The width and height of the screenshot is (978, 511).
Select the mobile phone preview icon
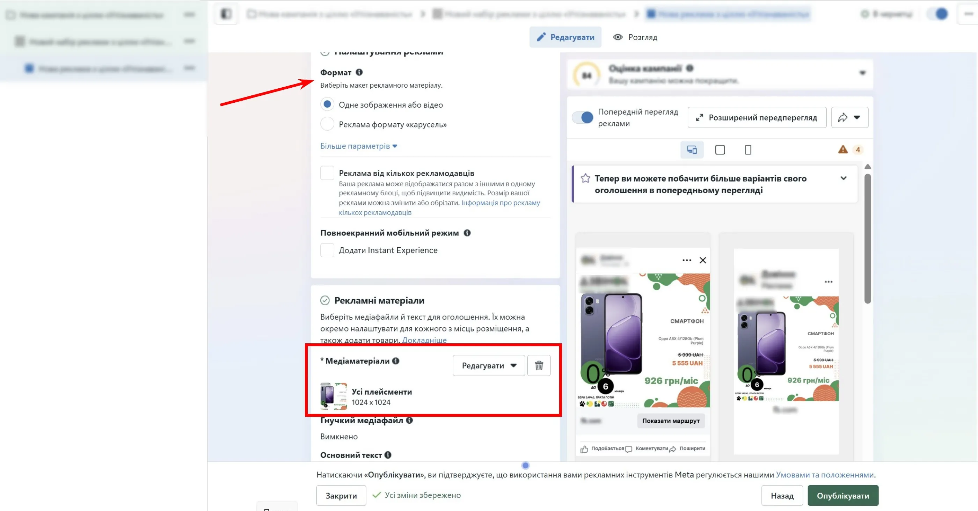click(x=748, y=150)
